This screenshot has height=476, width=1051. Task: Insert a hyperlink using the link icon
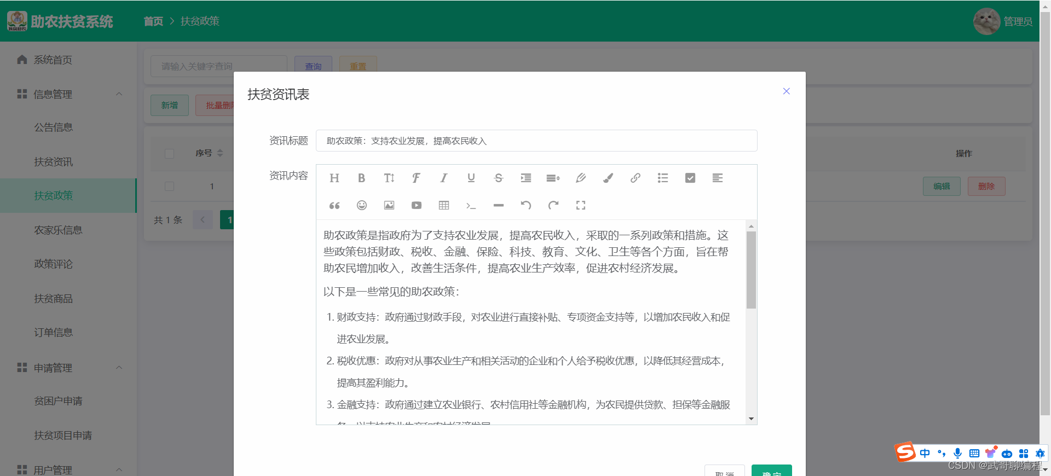tap(635, 178)
